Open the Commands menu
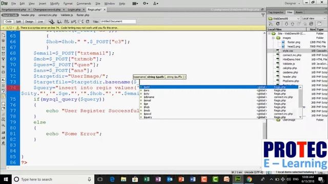 coord(84,4)
